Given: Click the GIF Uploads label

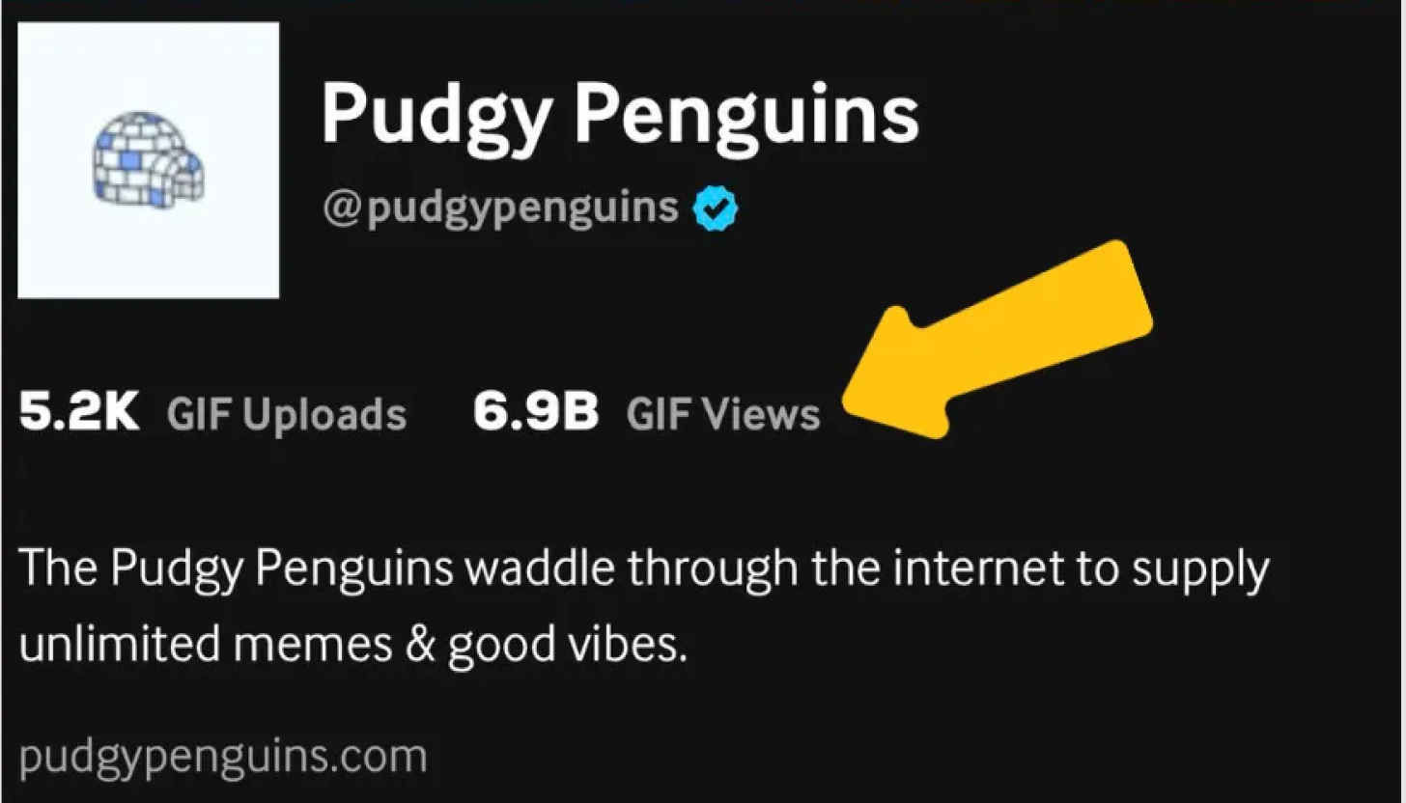Looking at the screenshot, I should (x=286, y=415).
